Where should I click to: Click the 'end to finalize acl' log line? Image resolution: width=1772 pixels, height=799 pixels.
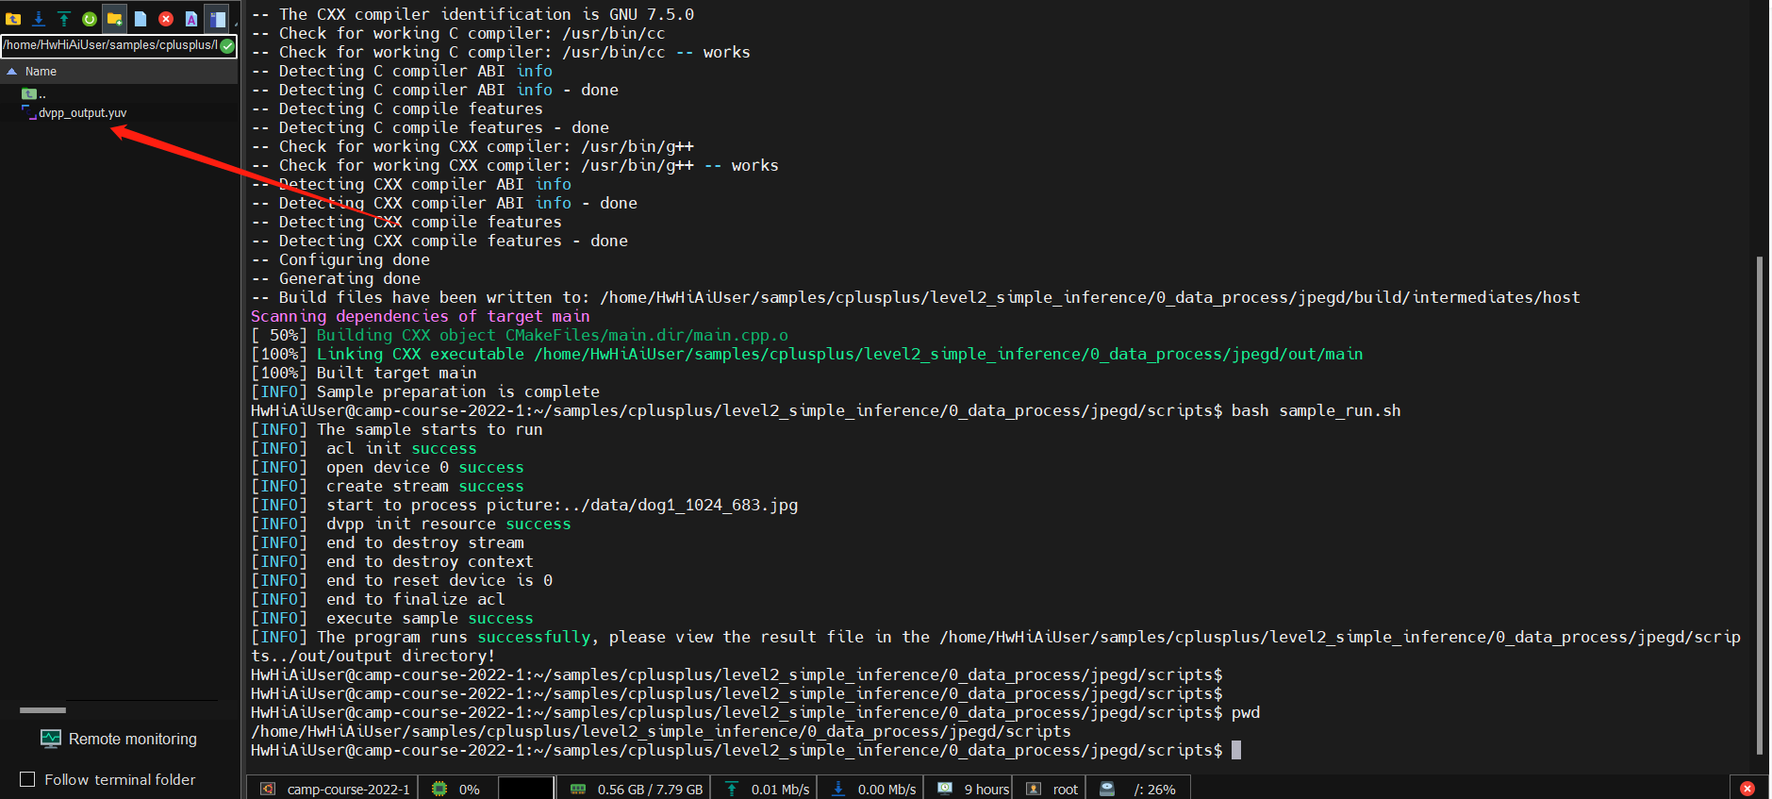[378, 599]
